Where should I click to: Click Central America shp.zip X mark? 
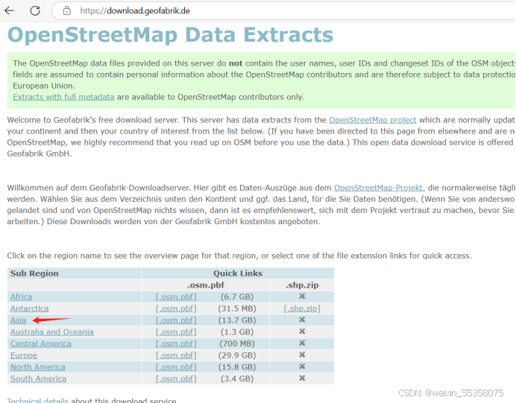302,343
